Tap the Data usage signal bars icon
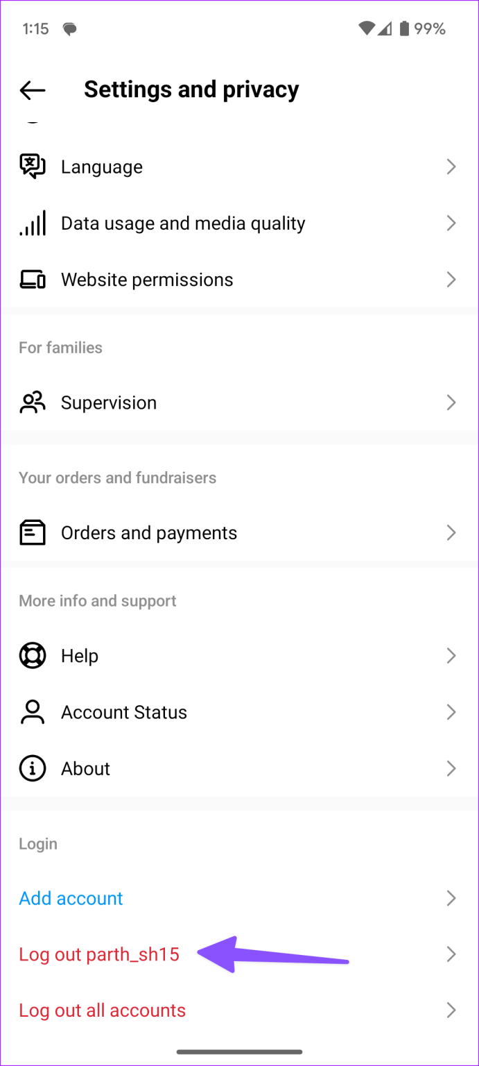 tap(33, 223)
